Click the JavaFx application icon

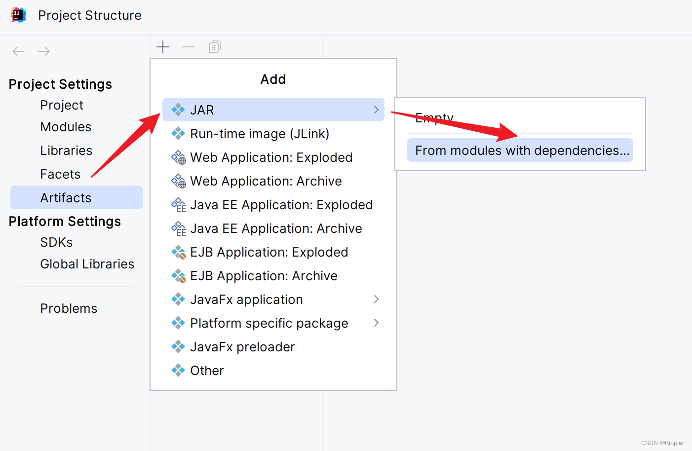pyautogui.click(x=178, y=299)
